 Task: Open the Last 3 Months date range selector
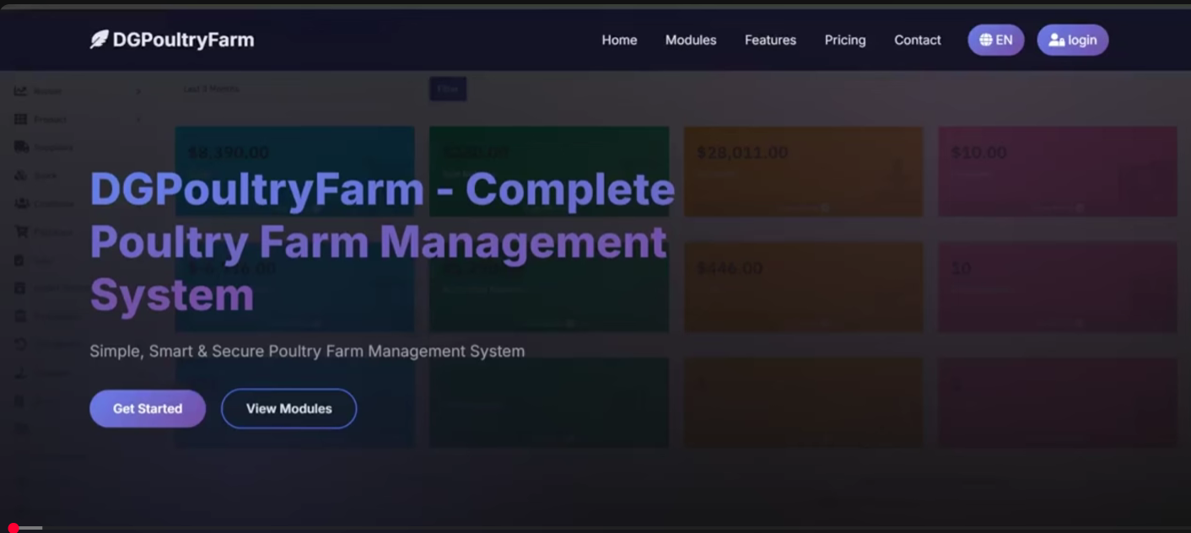(212, 89)
